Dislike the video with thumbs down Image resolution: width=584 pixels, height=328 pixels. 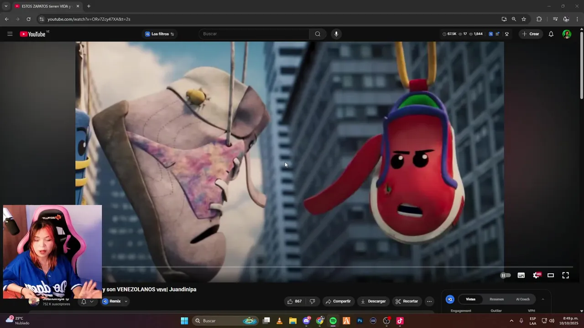click(313, 301)
